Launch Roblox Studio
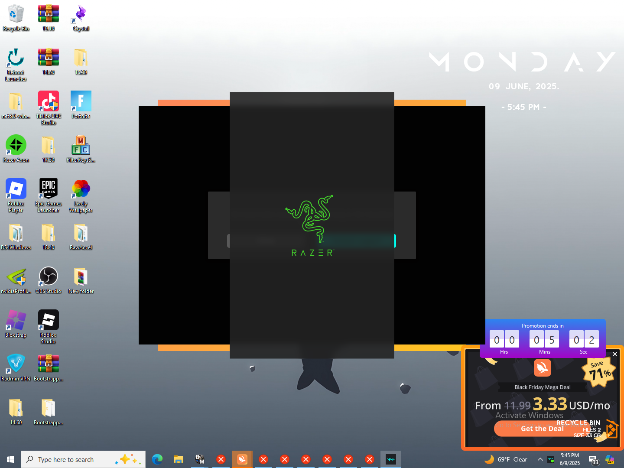Screen dimensions: 624x468 click(x=49, y=327)
